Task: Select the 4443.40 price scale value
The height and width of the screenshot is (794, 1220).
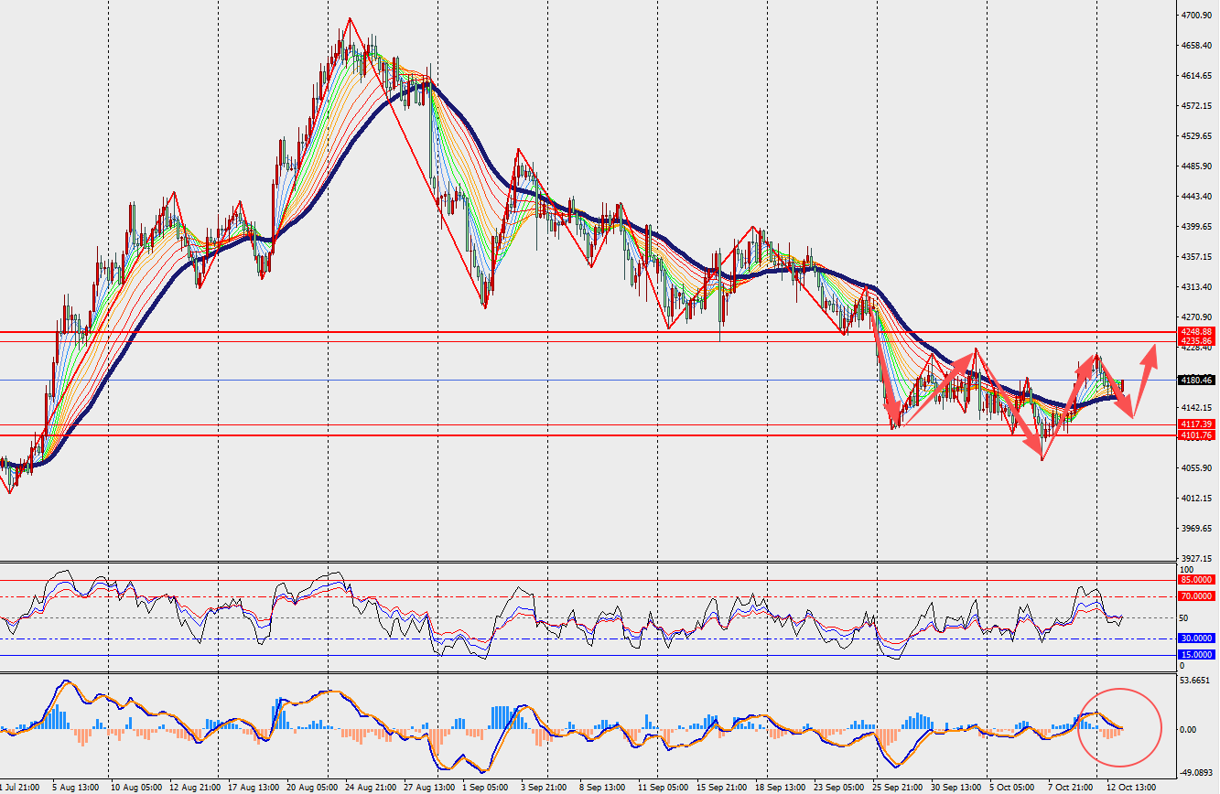Action: point(1196,197)
